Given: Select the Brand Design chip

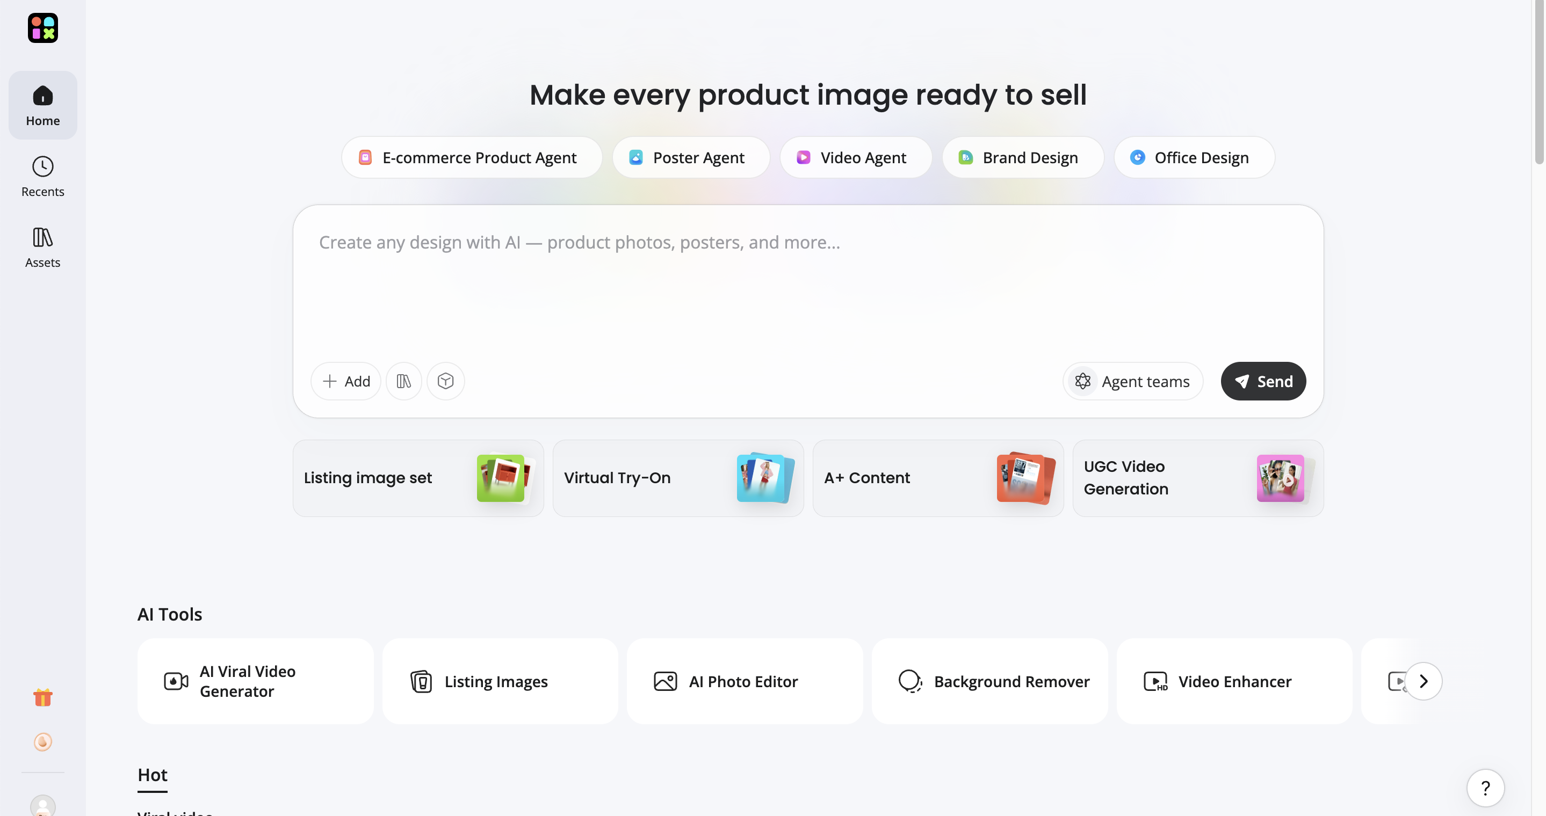Looking at the screenshot, I should point(1023,157).
